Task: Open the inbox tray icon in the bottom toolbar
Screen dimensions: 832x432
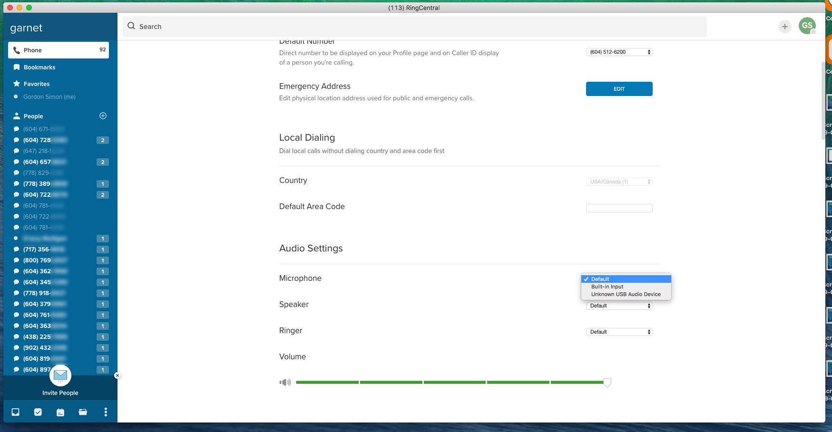Action: [x=16, y=412]
